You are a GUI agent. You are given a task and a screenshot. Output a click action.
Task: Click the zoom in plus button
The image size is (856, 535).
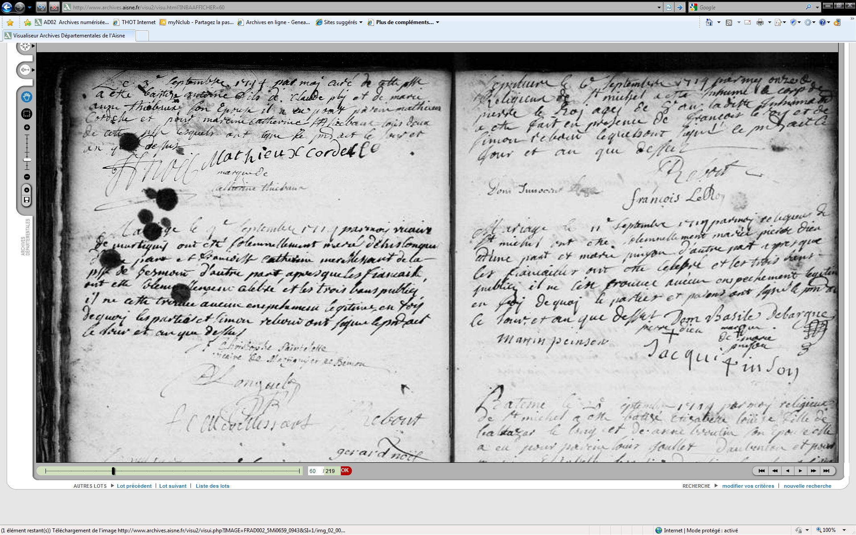[x=27, y=128]
